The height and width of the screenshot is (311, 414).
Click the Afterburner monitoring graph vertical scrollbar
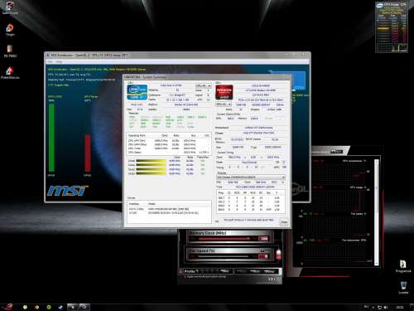377,212
